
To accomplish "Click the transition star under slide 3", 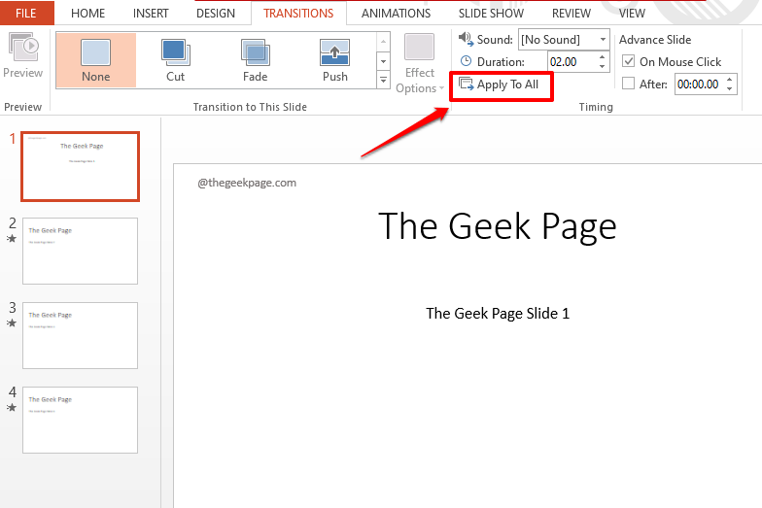I will tap(12, 322).
